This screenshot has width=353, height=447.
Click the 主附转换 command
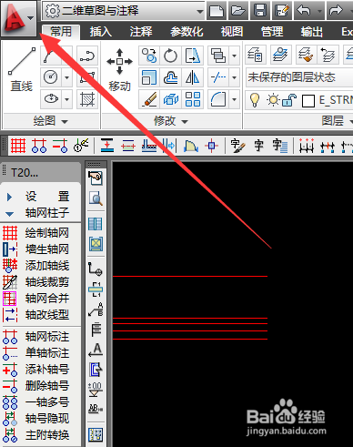point(36,435)
